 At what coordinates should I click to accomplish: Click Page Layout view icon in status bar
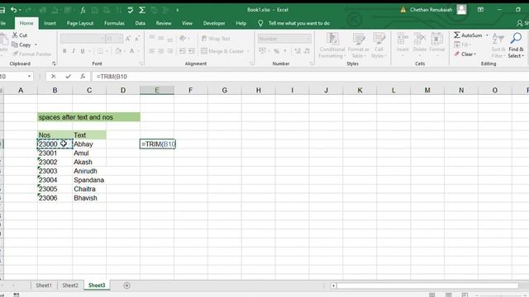point(448,295)
